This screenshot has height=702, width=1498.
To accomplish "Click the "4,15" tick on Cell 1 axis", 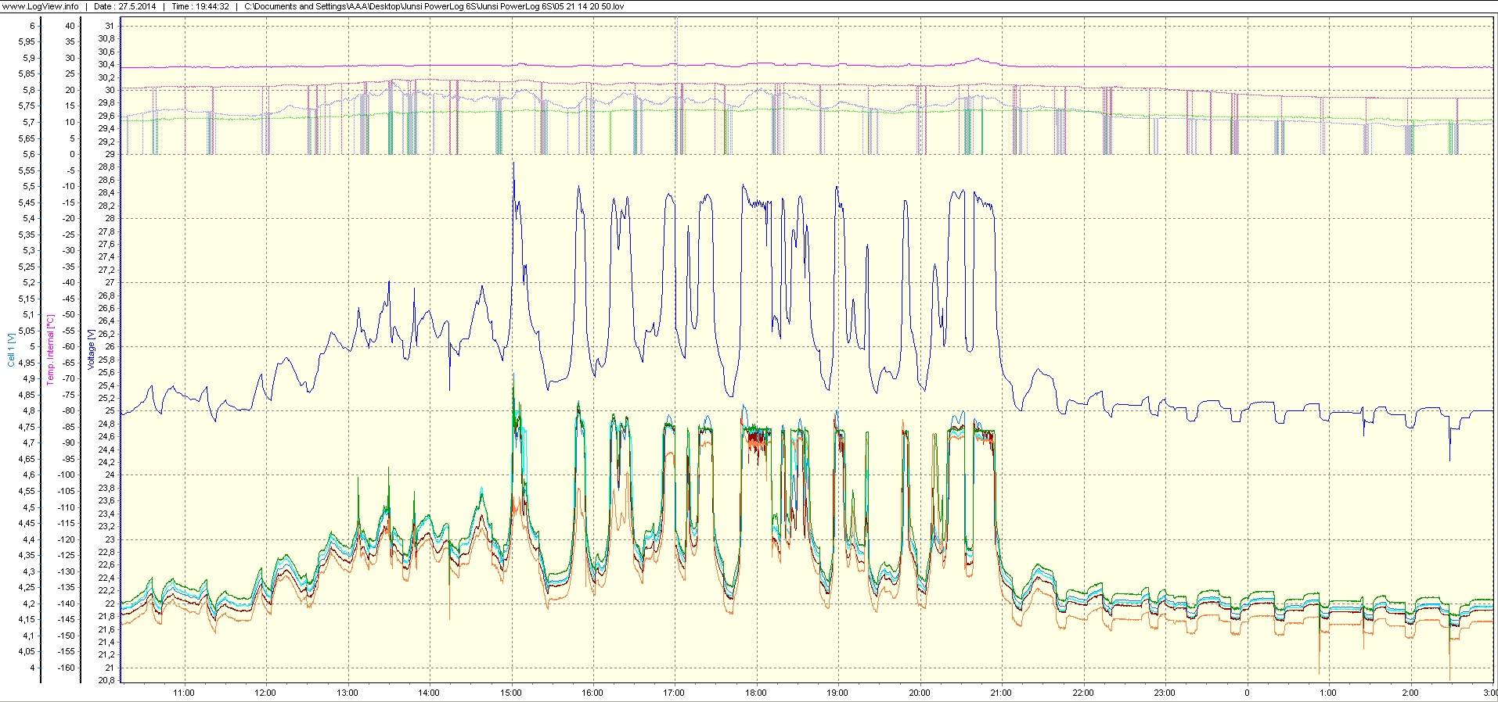I will click(27, 619).
